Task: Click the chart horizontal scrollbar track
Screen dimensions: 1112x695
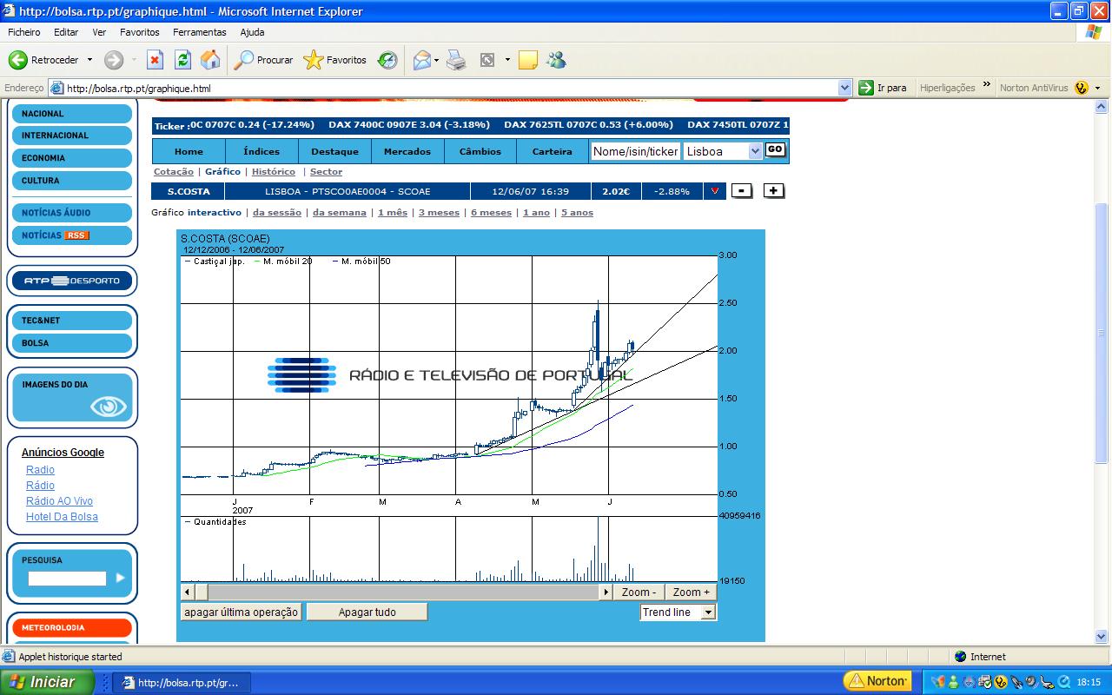Action: click(x=400, y=592)
